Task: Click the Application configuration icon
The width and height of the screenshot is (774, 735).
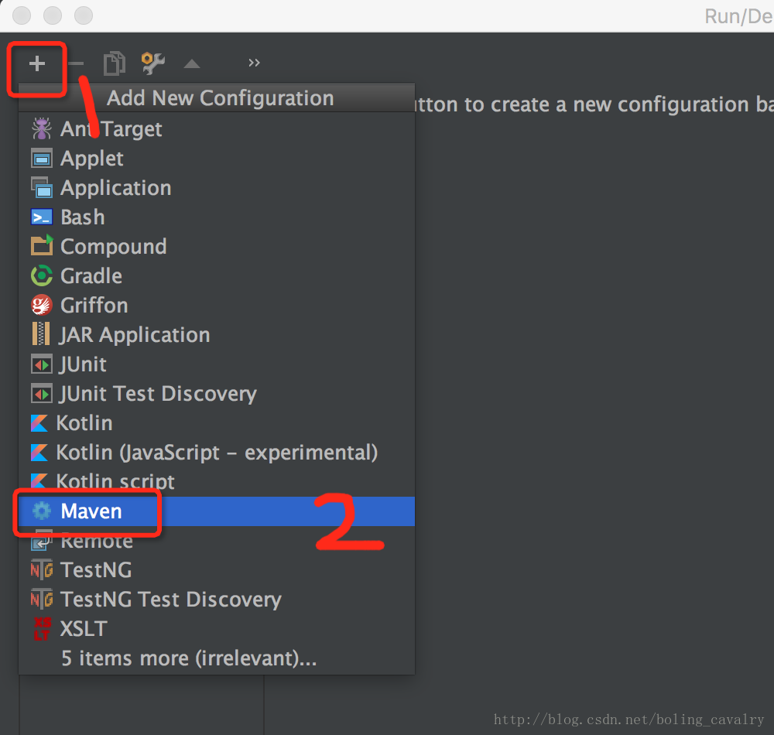Action: [42, 188]
